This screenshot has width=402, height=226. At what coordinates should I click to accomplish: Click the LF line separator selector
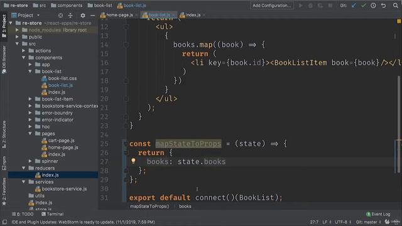pyautogui.click(x=327, y=222)
